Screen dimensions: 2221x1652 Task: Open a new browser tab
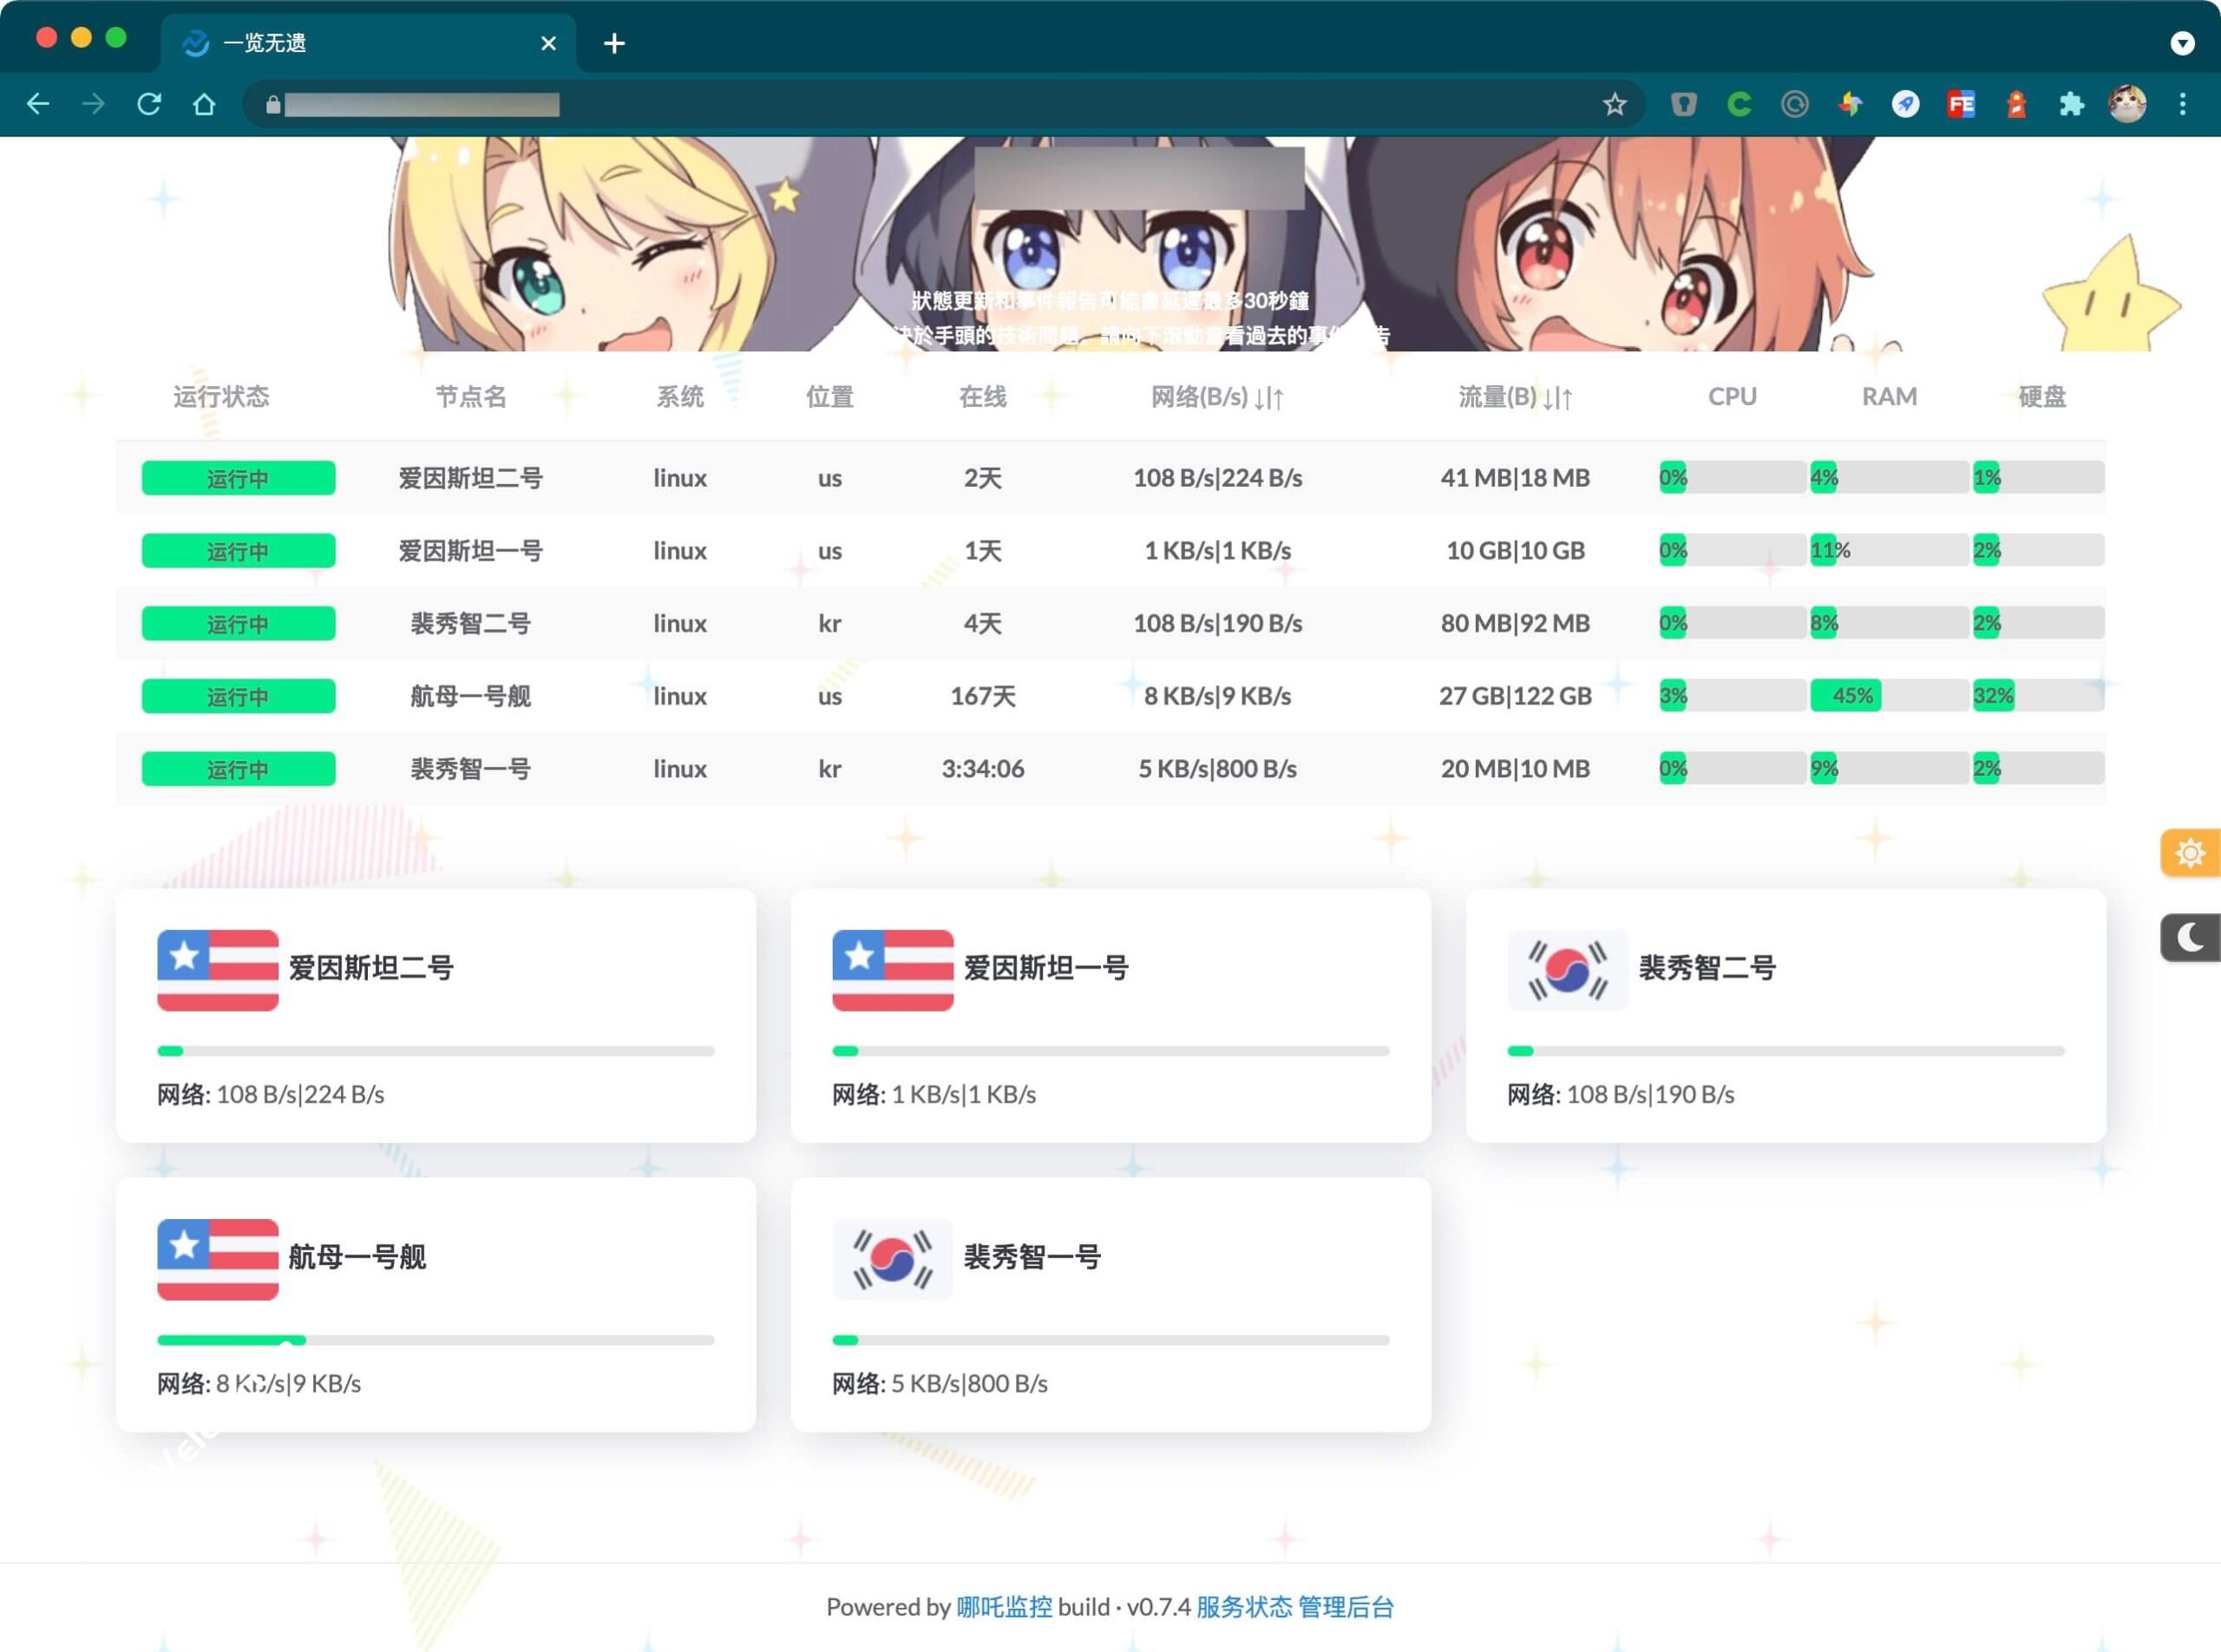coord(614,43)
